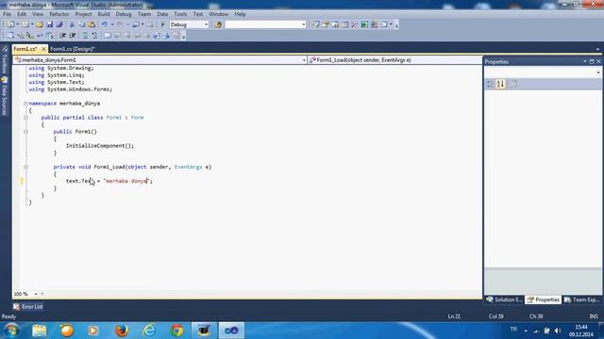The width and height of the screenshot is (604, 339).
Task: Open Internet Explorer from the taskbar
Action: (x=149, y=331)
